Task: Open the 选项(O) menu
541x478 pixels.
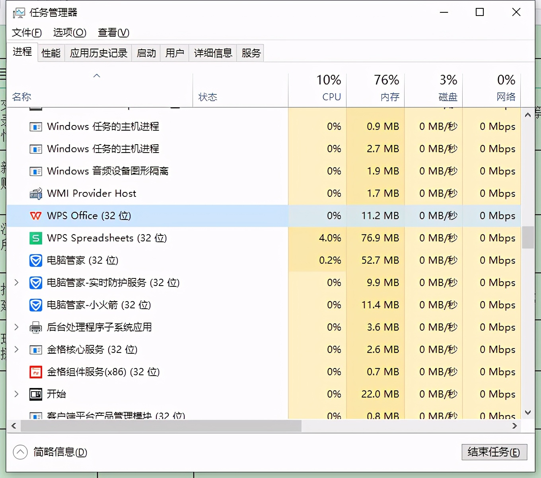Action: point(70,33)
